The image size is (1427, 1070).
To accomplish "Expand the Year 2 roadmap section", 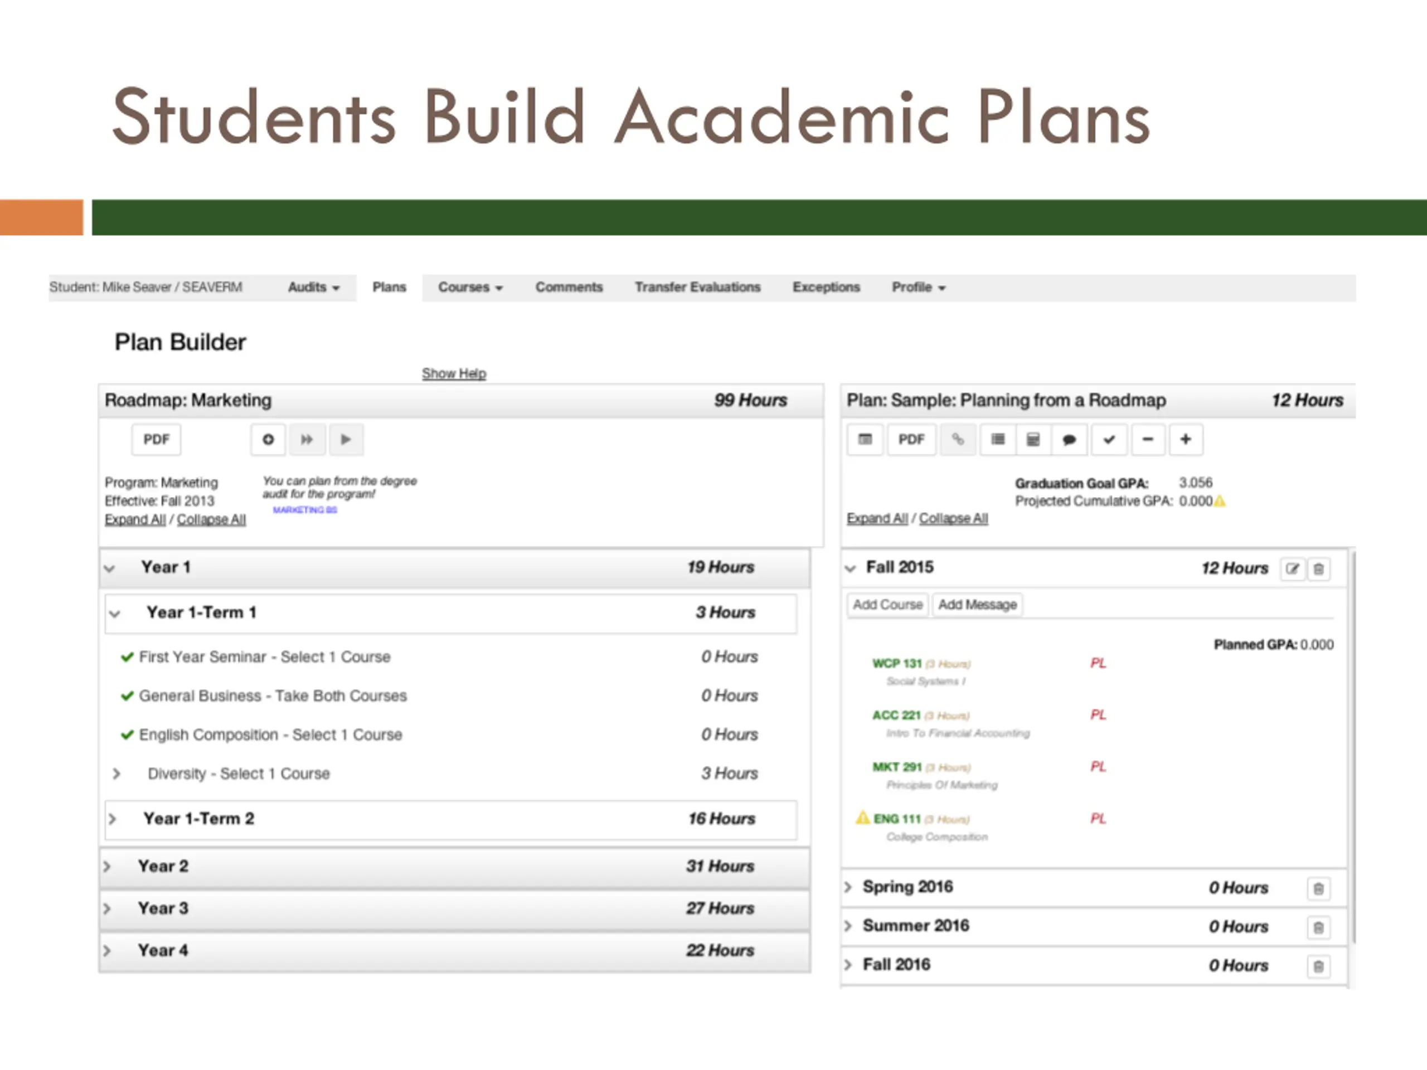I will (x=108, y=866).
